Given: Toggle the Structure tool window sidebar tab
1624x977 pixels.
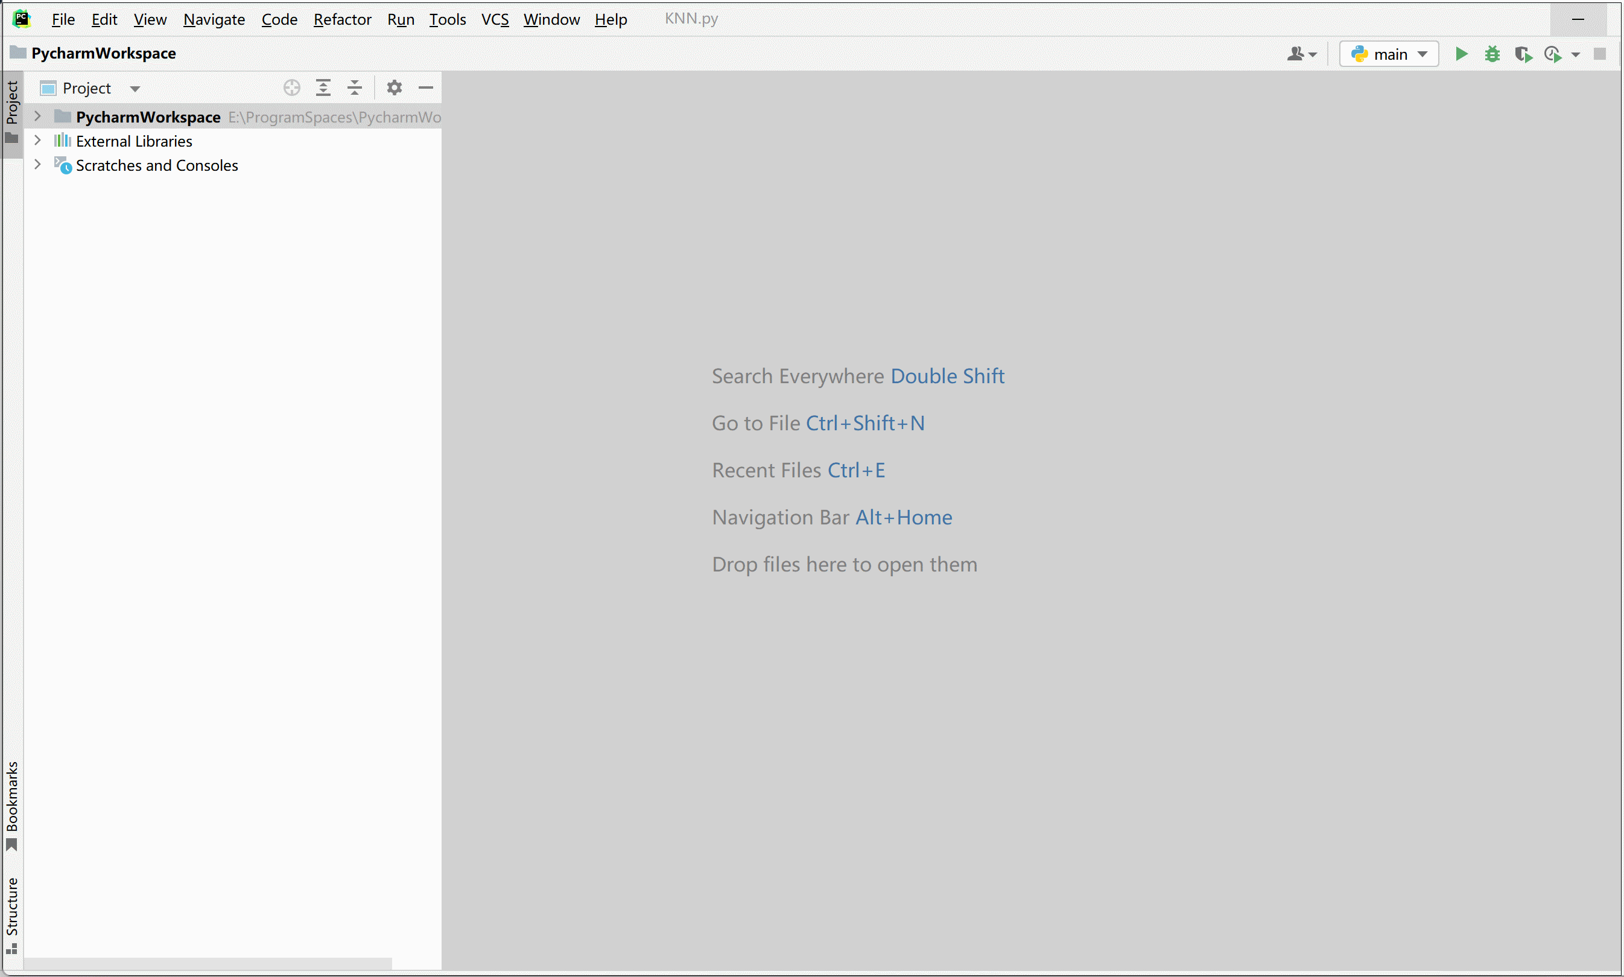Looking at the screenshot, I should (x=12, y=917).
